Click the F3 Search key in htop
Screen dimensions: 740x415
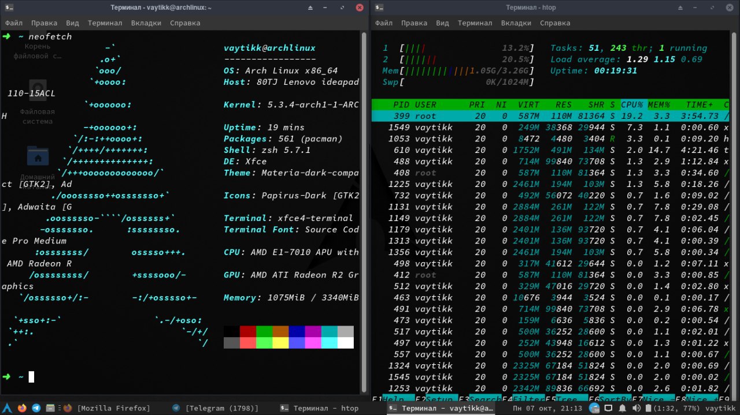[x=480, y=399]
